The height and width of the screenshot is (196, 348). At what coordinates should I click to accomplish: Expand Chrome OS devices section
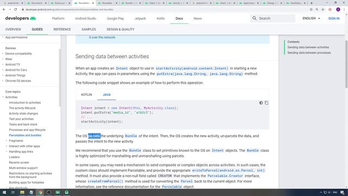[3, 81]
